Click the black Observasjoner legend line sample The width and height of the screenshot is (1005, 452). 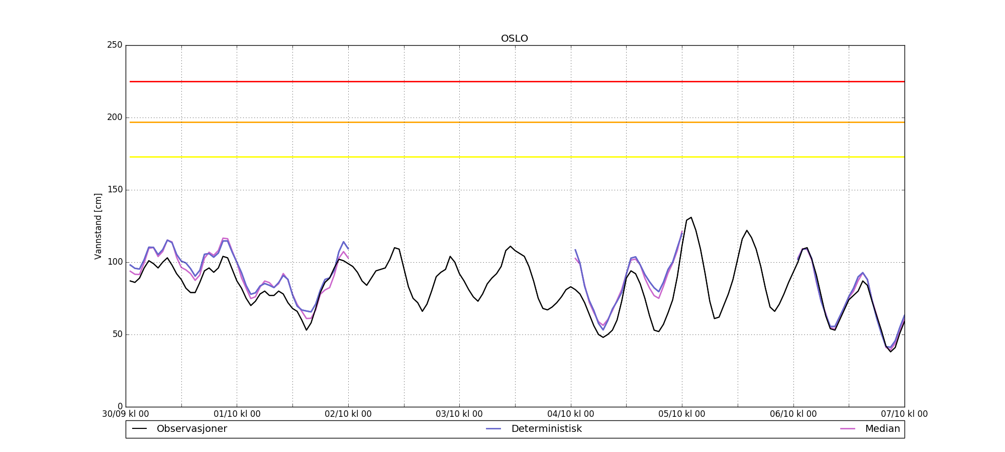(139, 429)
